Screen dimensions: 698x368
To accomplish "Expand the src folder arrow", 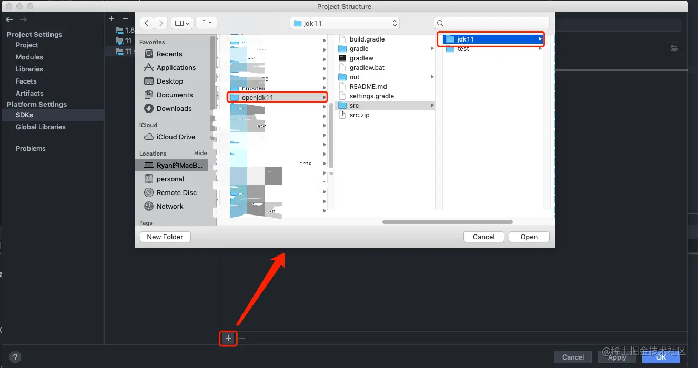I will (432, 105).
